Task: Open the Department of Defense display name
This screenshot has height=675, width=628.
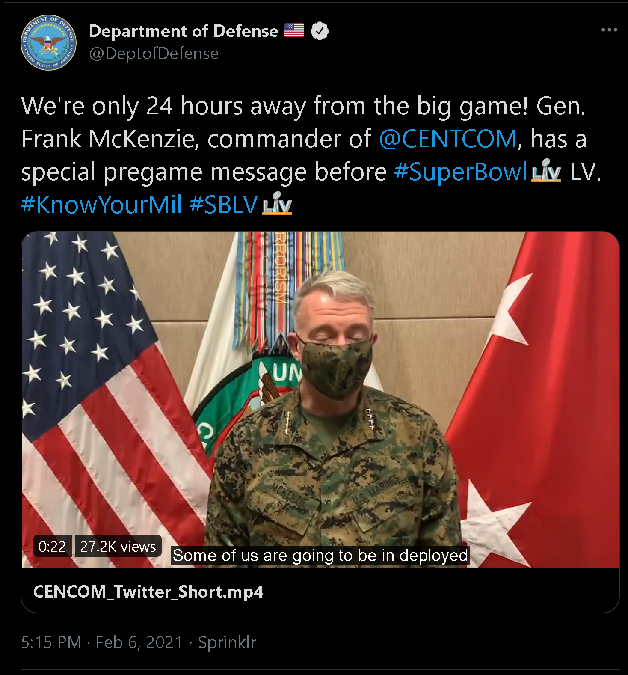Action: (184, 31)
